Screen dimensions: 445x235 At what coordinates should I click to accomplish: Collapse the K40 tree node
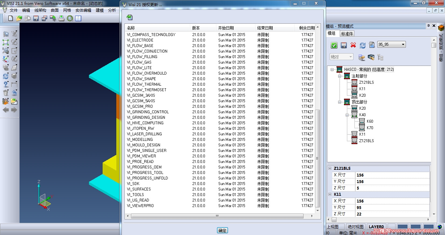point(347,115)
